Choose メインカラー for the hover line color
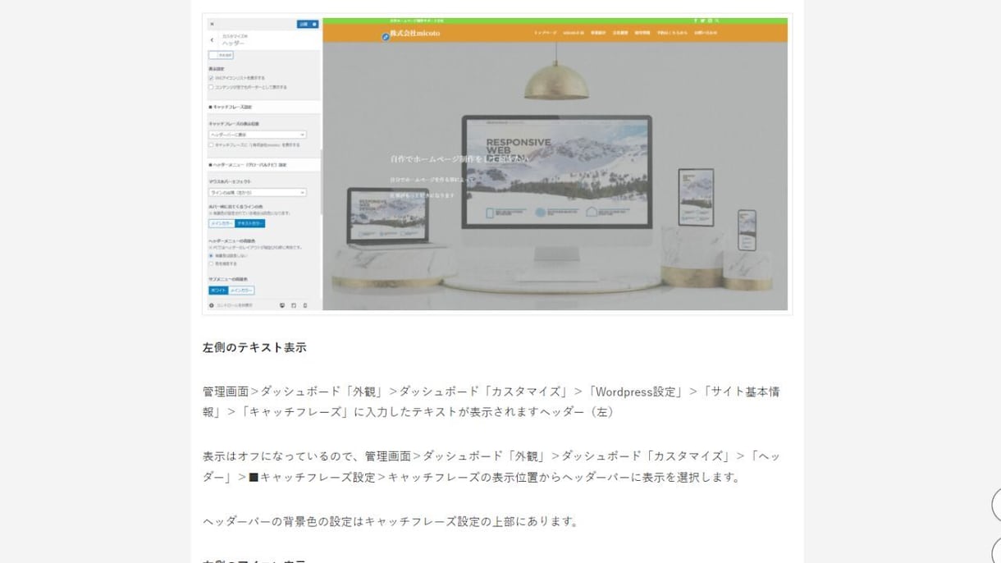Image resolution: width=1001 pixels, height=563 pixels. (222, 223)
